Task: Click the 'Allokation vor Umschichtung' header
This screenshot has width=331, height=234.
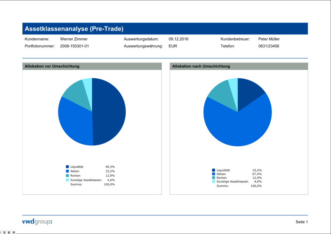Action: 52,66
